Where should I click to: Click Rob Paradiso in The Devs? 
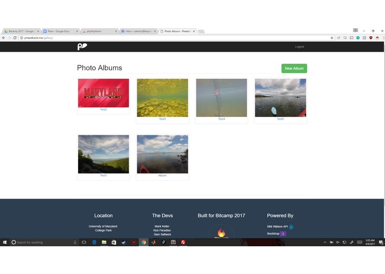coord(162,230)
